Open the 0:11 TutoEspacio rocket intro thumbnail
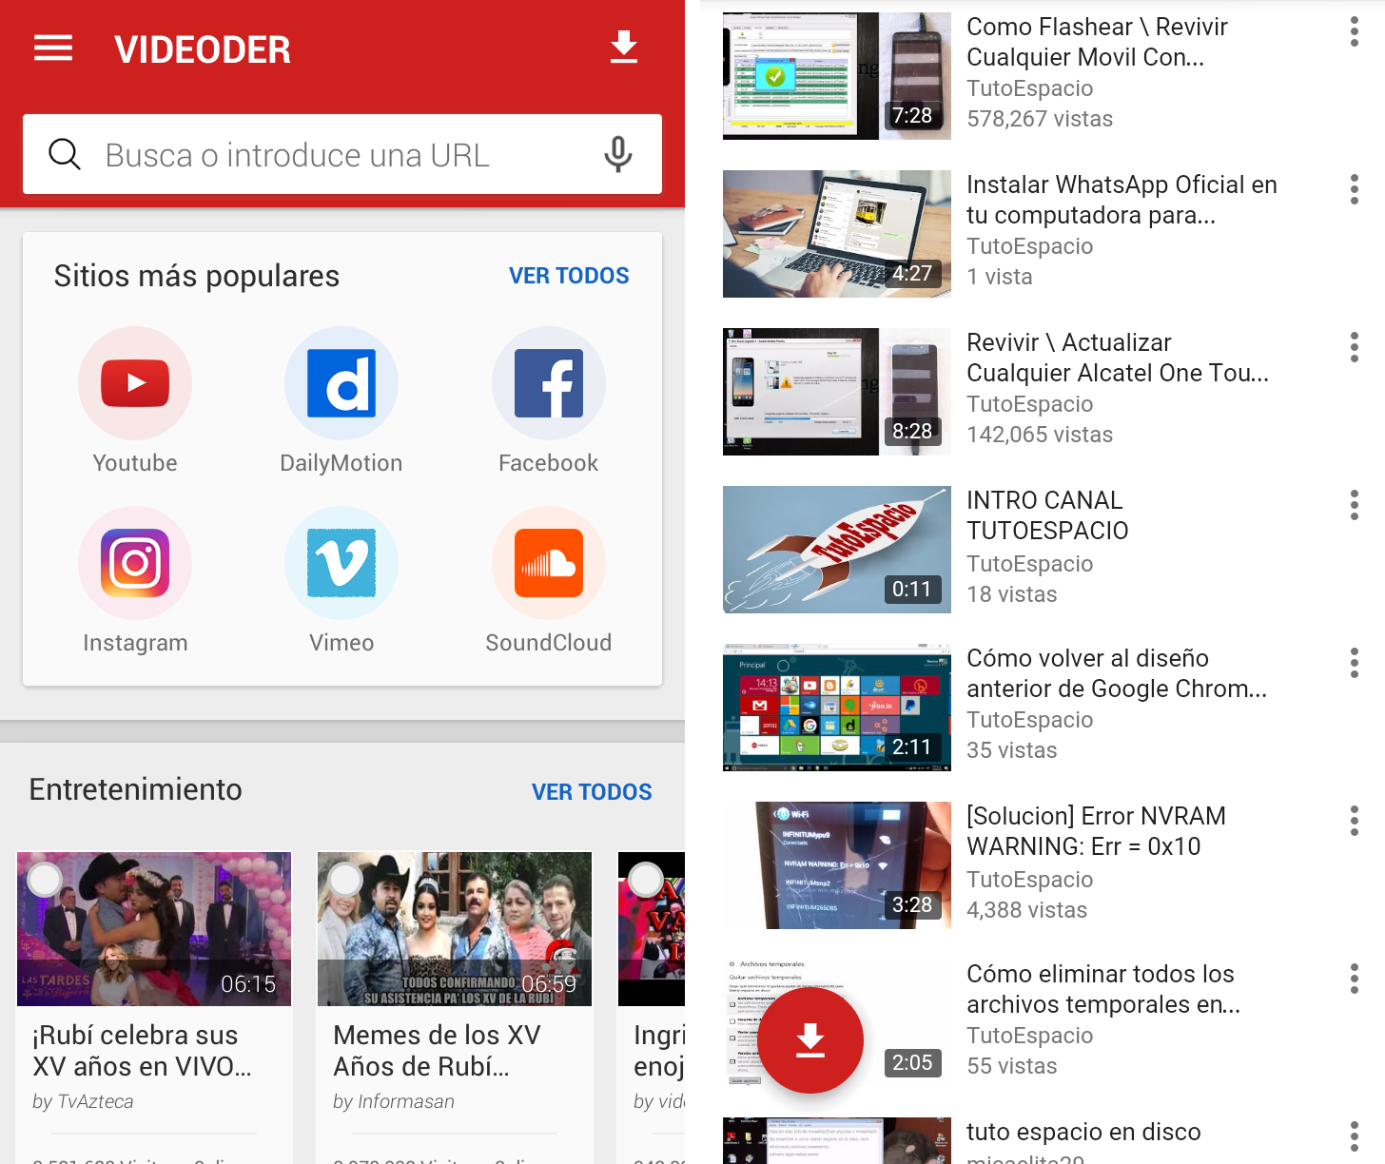Screen dimensions: 1385x1164 [x=837, y=550]
